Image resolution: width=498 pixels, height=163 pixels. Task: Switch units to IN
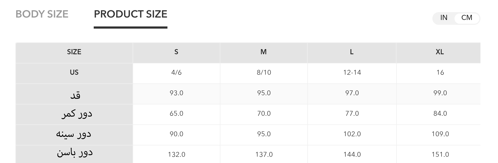444,18
